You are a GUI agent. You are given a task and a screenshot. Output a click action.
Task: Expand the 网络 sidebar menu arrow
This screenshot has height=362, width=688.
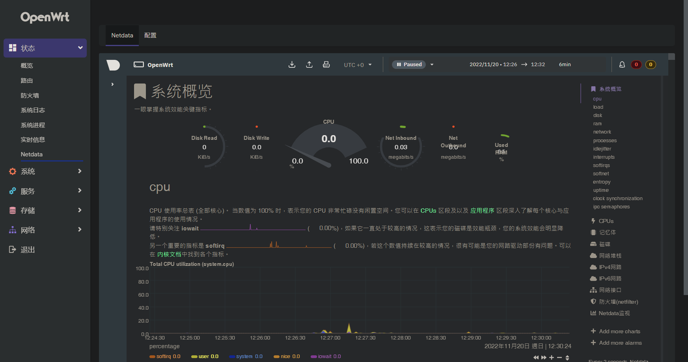click(x=80, y=230)
